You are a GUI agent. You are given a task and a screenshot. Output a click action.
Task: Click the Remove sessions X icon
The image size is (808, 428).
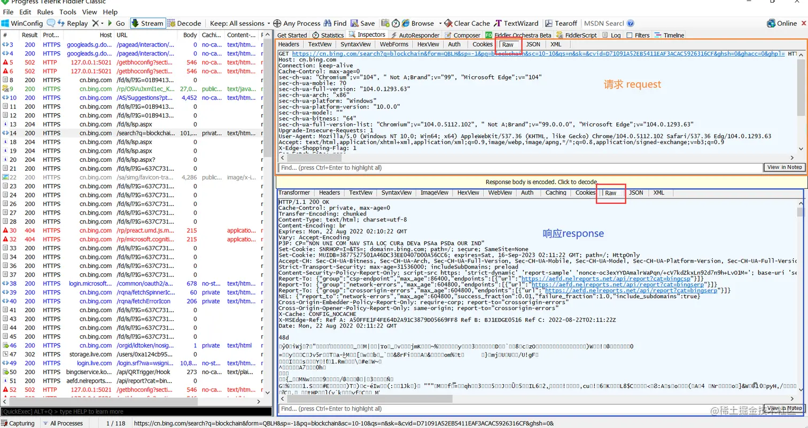tap(95, 23)
